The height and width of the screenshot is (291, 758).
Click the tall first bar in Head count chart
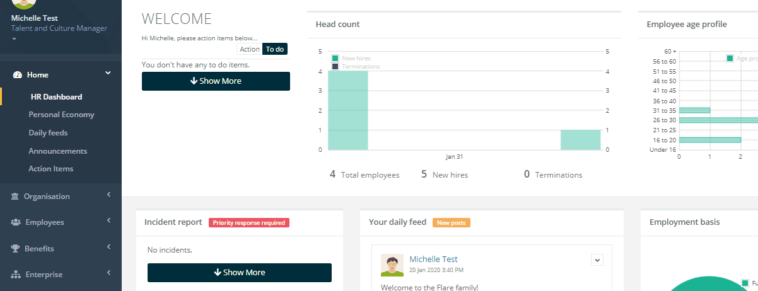[x=347, y=111]
